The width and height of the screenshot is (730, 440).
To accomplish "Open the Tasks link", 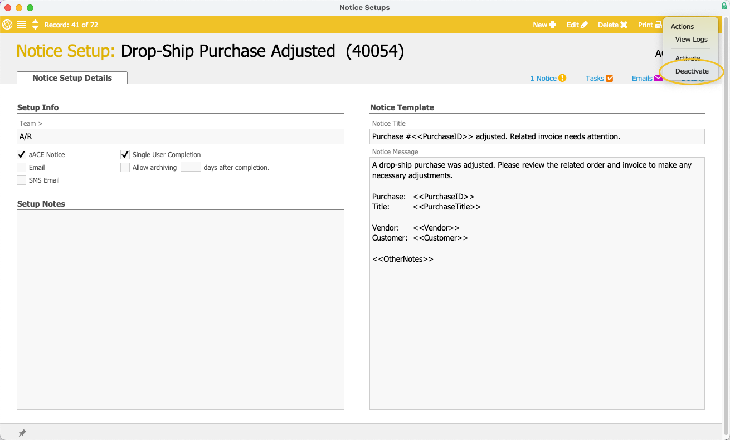I will tap(599, 78).
